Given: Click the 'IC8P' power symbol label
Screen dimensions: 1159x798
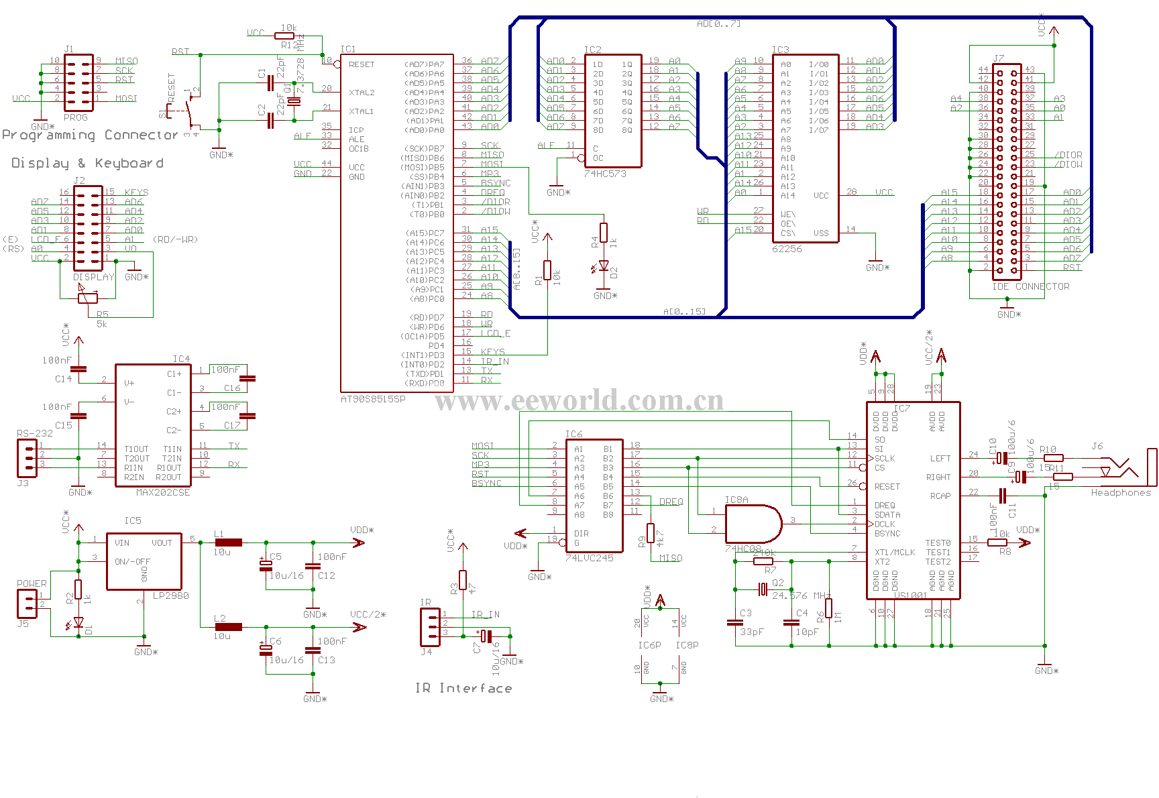Looking at the screenshot, I should pyautogui.click(x=687, y=645).
